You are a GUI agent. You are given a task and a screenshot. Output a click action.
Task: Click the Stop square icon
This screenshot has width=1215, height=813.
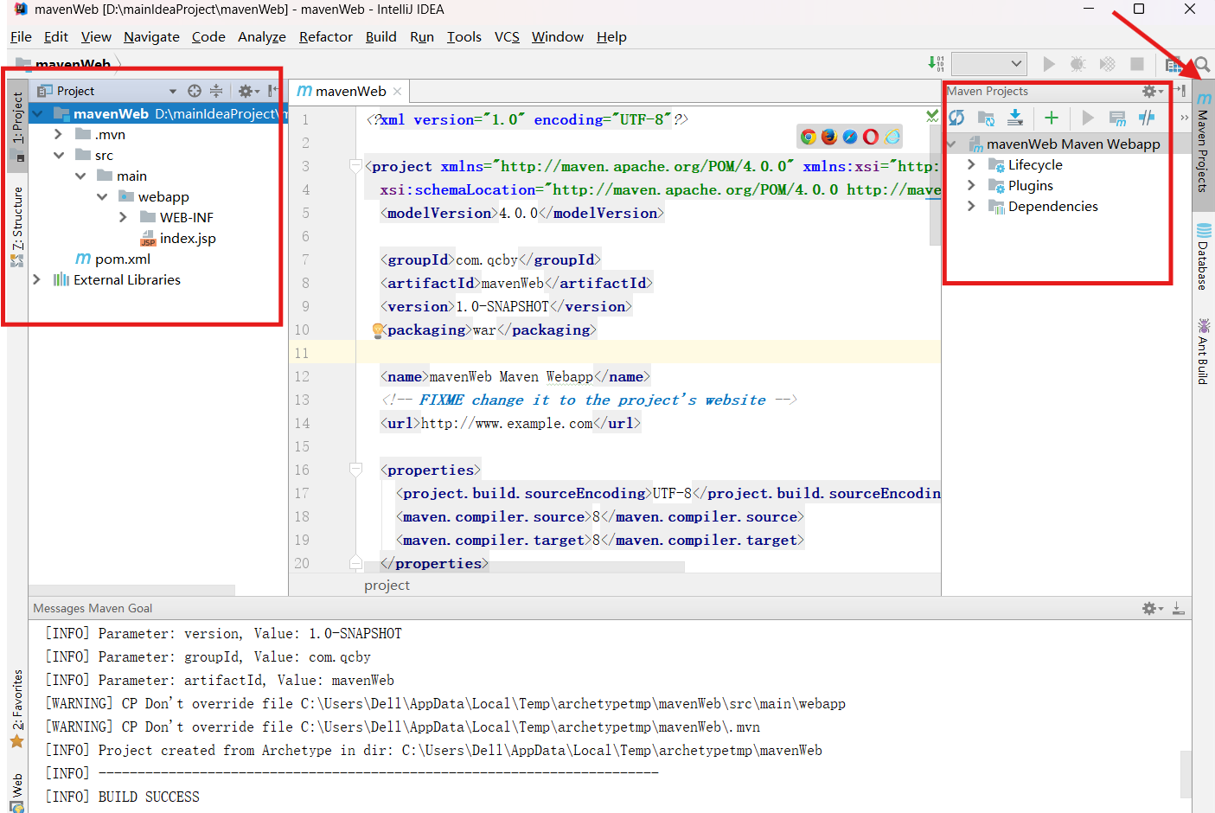[x=1137, y=64]
